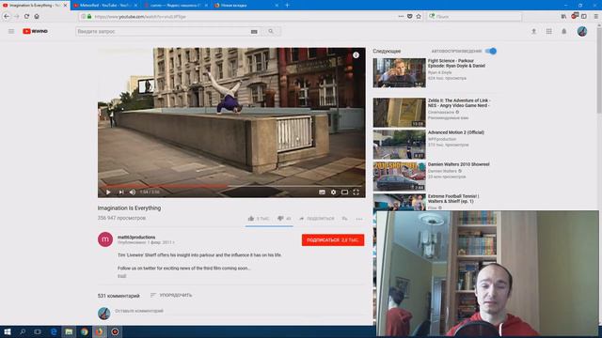Open a new browser tab with plus
This screenshot has height=338, width=602.
(x=287, y=6)
